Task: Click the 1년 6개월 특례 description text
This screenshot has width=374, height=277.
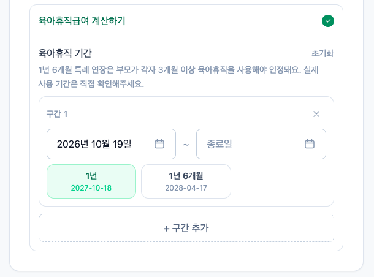Action: point(178,77)
